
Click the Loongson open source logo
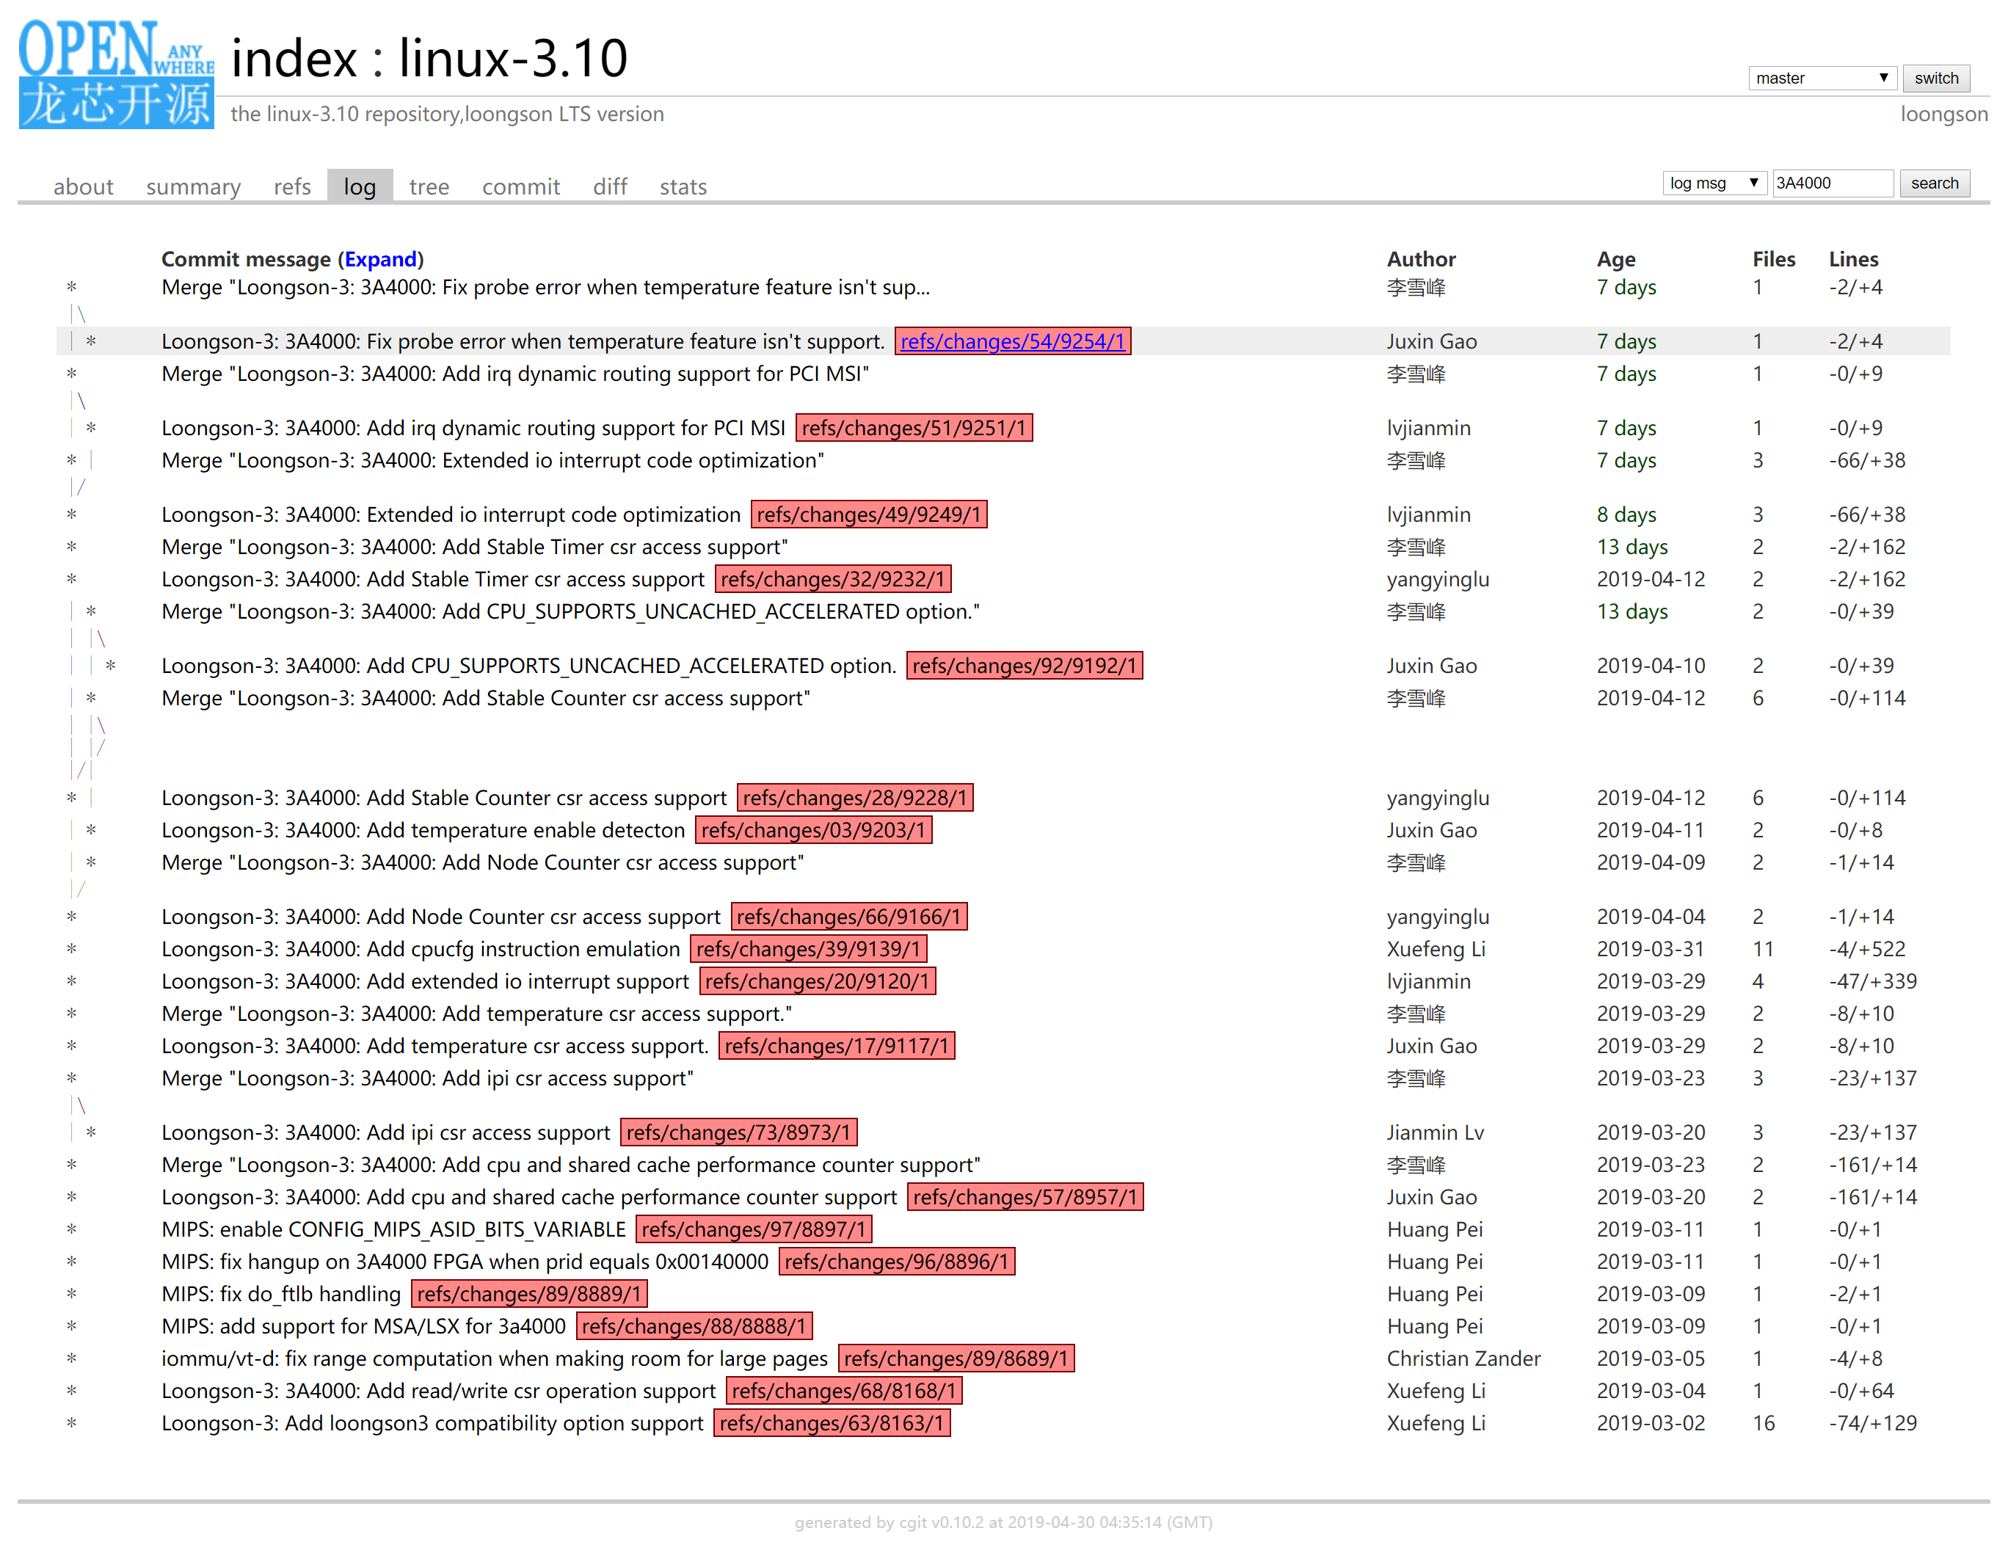click(115, 73)
